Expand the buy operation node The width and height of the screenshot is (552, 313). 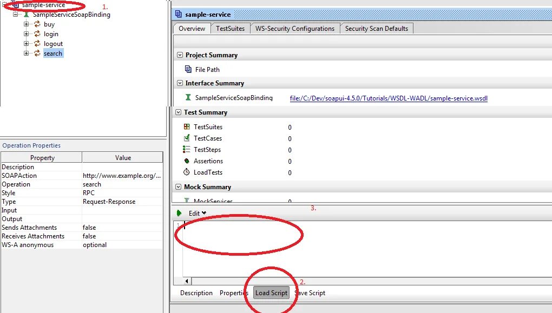coord(26,24)
